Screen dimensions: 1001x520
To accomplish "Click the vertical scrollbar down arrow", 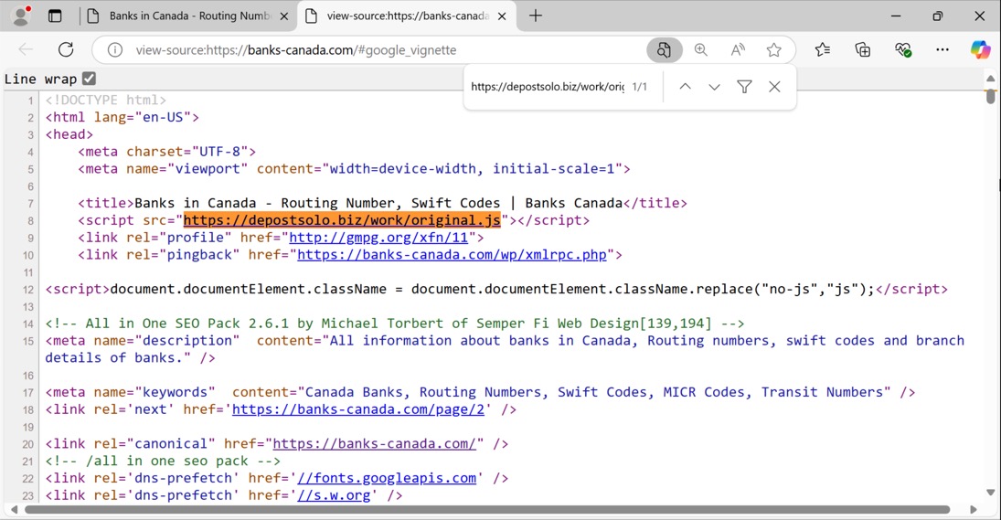I will click(990, 492).
